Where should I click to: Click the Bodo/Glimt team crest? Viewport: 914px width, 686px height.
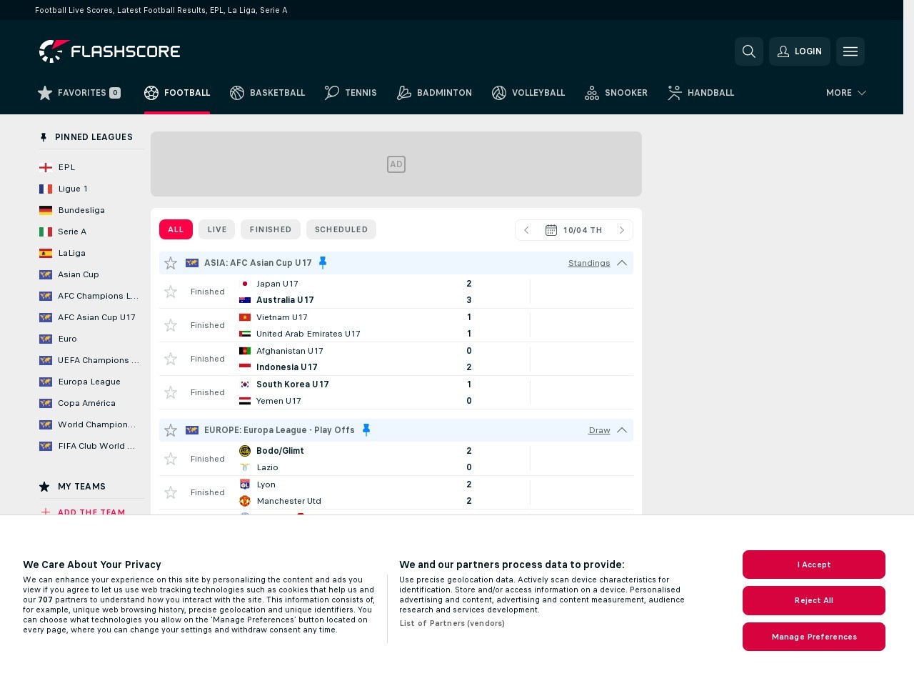pyautogui.click(x=245, y=451)
